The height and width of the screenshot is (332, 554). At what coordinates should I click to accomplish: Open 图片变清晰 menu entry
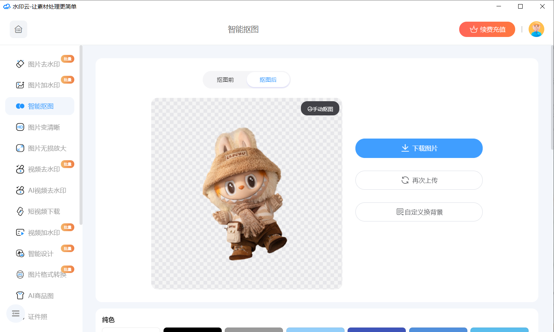click(x=40, y=127)
